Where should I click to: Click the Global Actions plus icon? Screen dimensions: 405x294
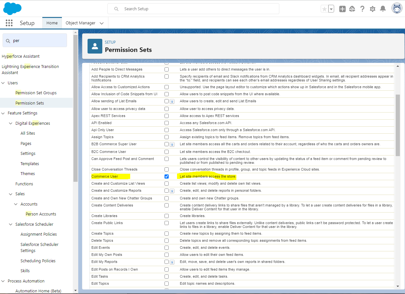pyautogui.click(x=342, y=9)
